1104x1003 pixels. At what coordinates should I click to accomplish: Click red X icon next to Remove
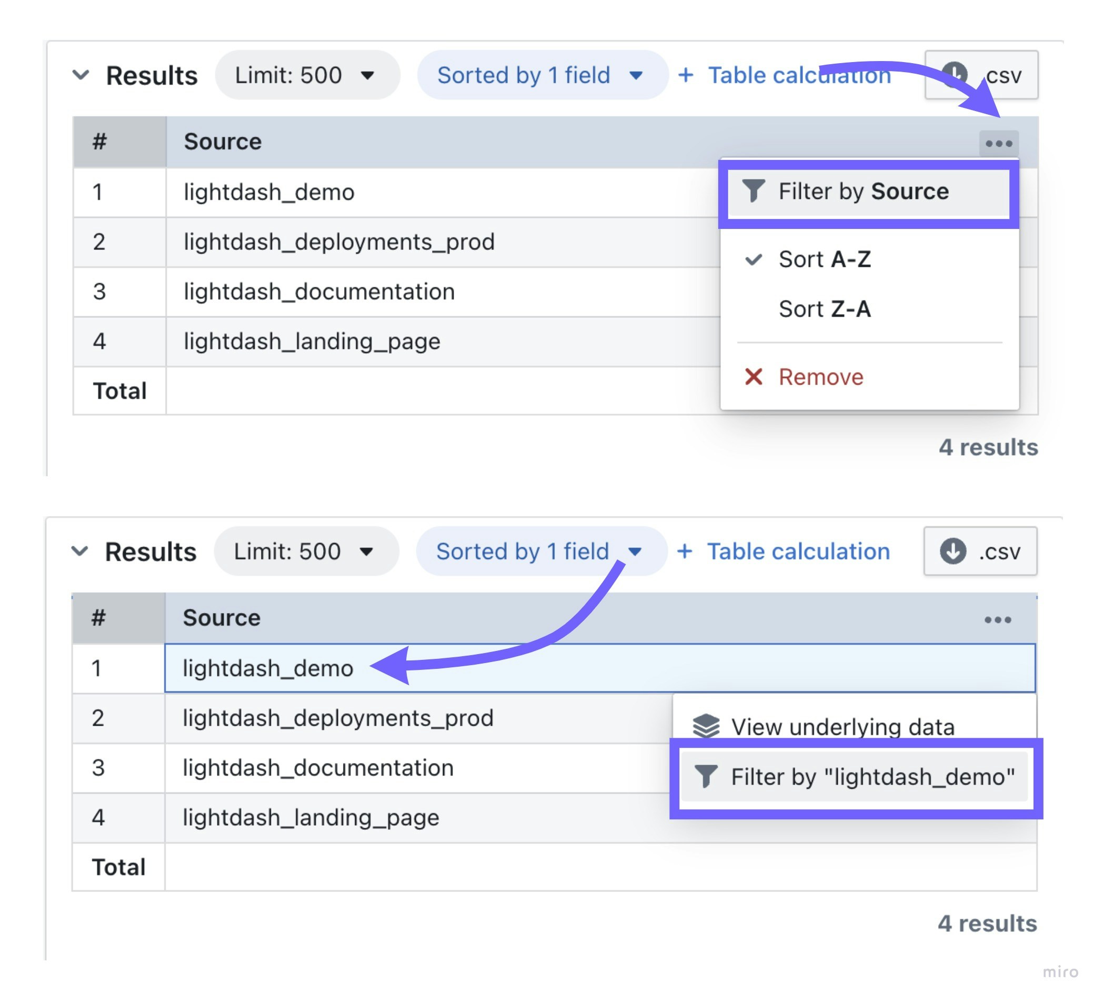click(x=754, y=377)
